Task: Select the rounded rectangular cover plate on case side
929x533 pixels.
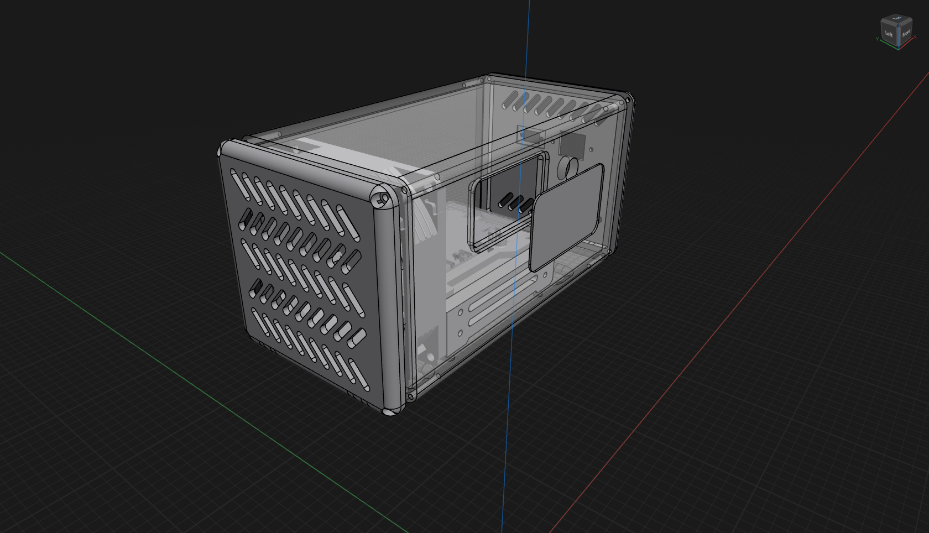Action: coord(566,217)
